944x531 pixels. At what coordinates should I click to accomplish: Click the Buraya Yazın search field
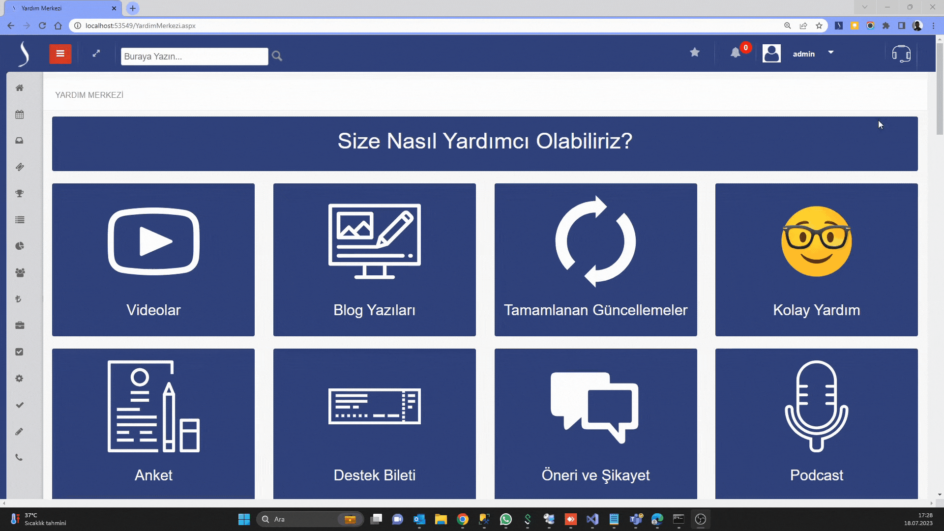point(194,57)
